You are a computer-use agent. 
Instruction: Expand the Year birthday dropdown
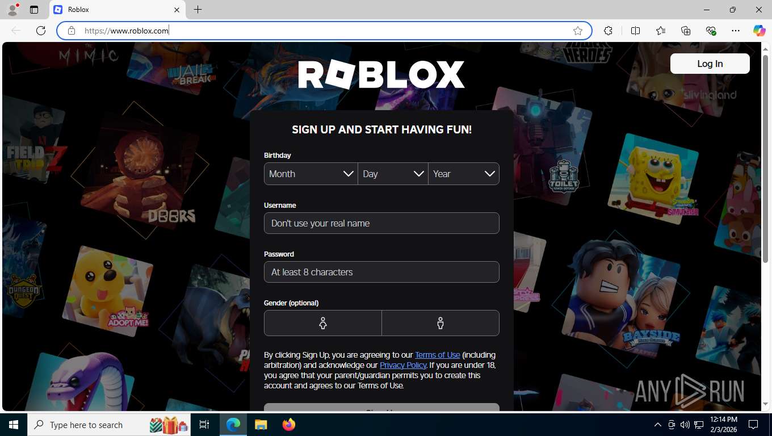464,174
